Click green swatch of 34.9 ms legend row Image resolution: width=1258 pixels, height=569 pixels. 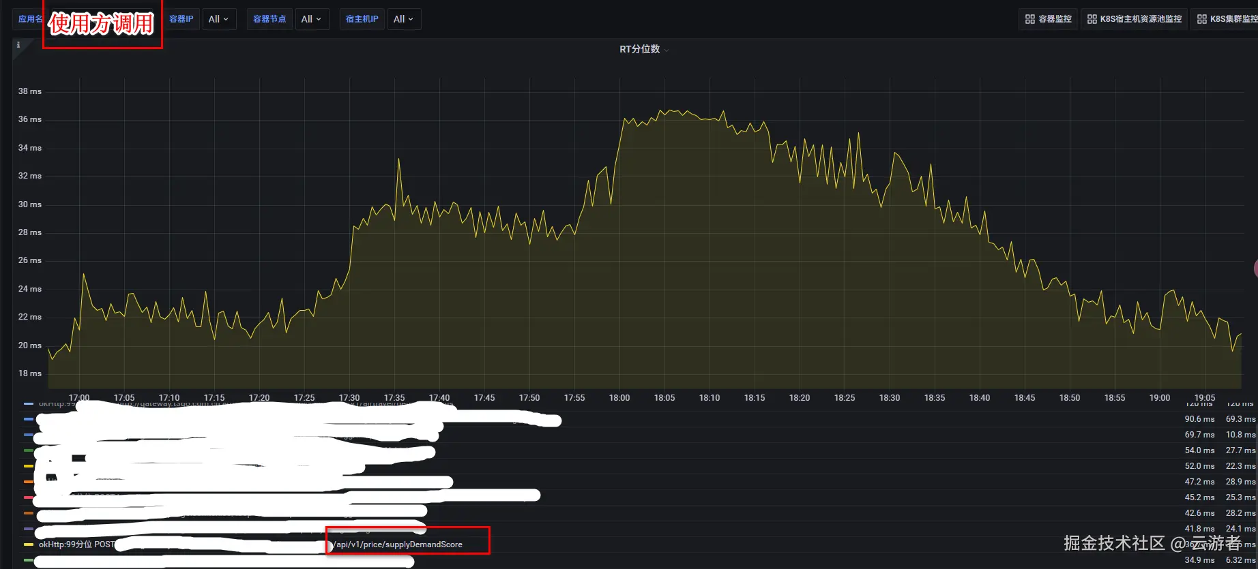click(x=29, y=560)
